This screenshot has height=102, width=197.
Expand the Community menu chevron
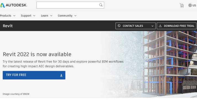pyautogui.click(x=75, y=16)
